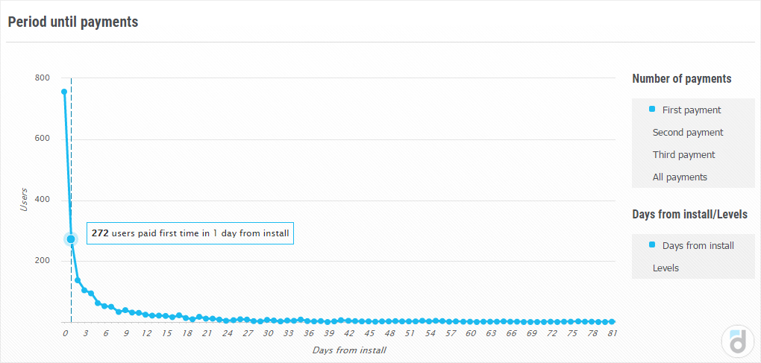Click the Number of payments heading
Viewport: 761px width, 363px height.
(681, 78)
